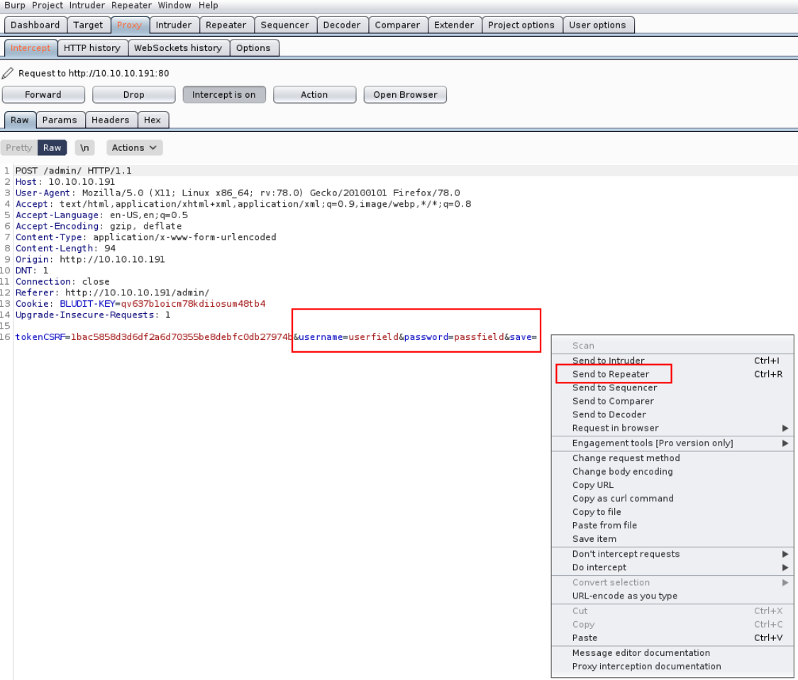Open the HTTP history sub-tab

point(92,47)
